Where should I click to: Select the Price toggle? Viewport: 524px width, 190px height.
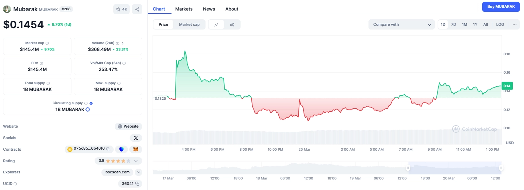(x=163, y=24)
